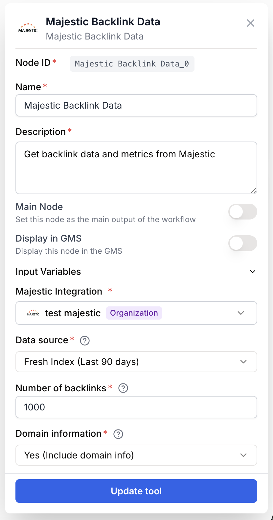The image size is (273, 520).
Task: Click into the Description text area
Action: coord(136,168)
